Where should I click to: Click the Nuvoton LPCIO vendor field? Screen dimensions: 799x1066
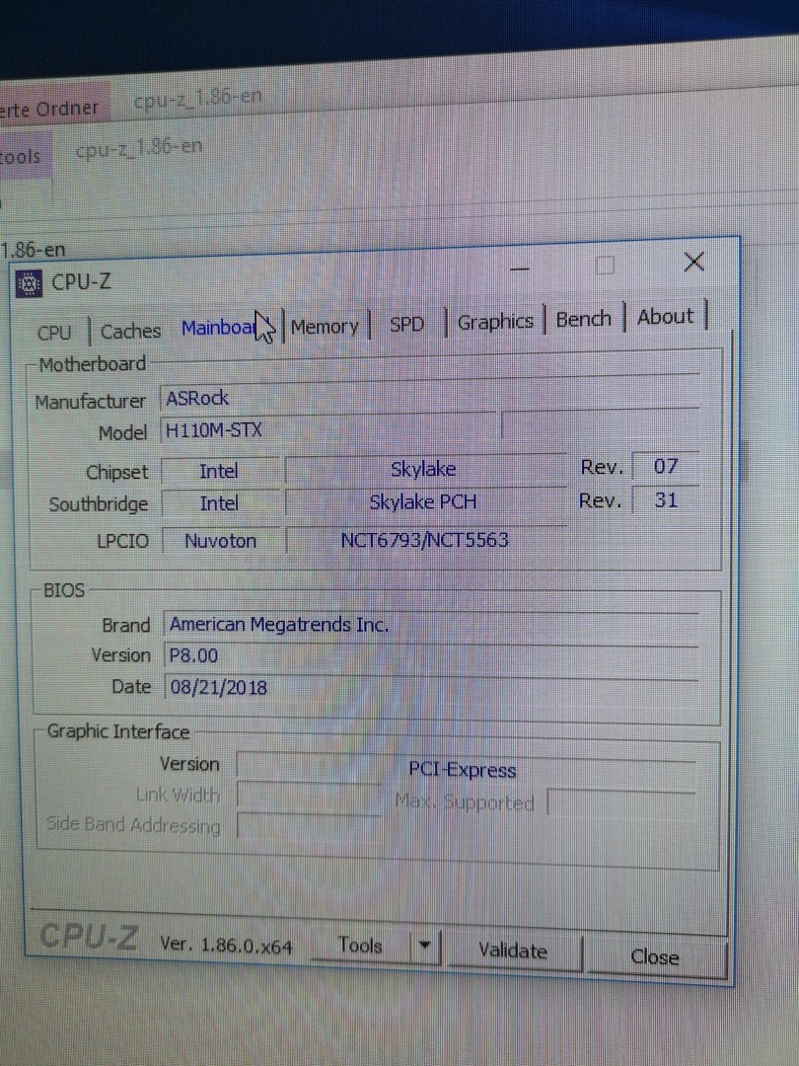click(220, 541)
